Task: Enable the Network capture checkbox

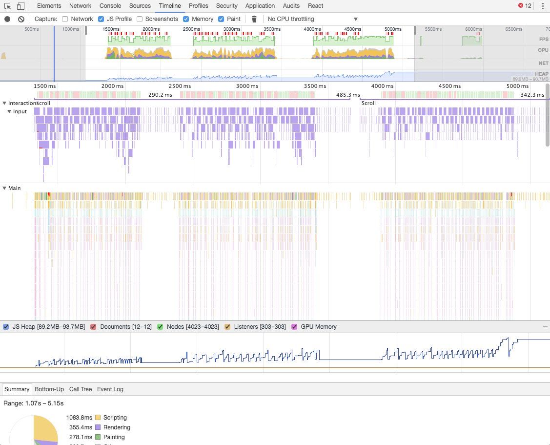Action: (65, 19)
